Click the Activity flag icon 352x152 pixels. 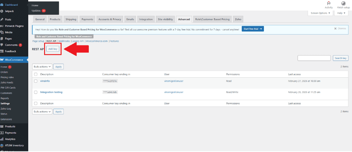(x=329, y=3)
